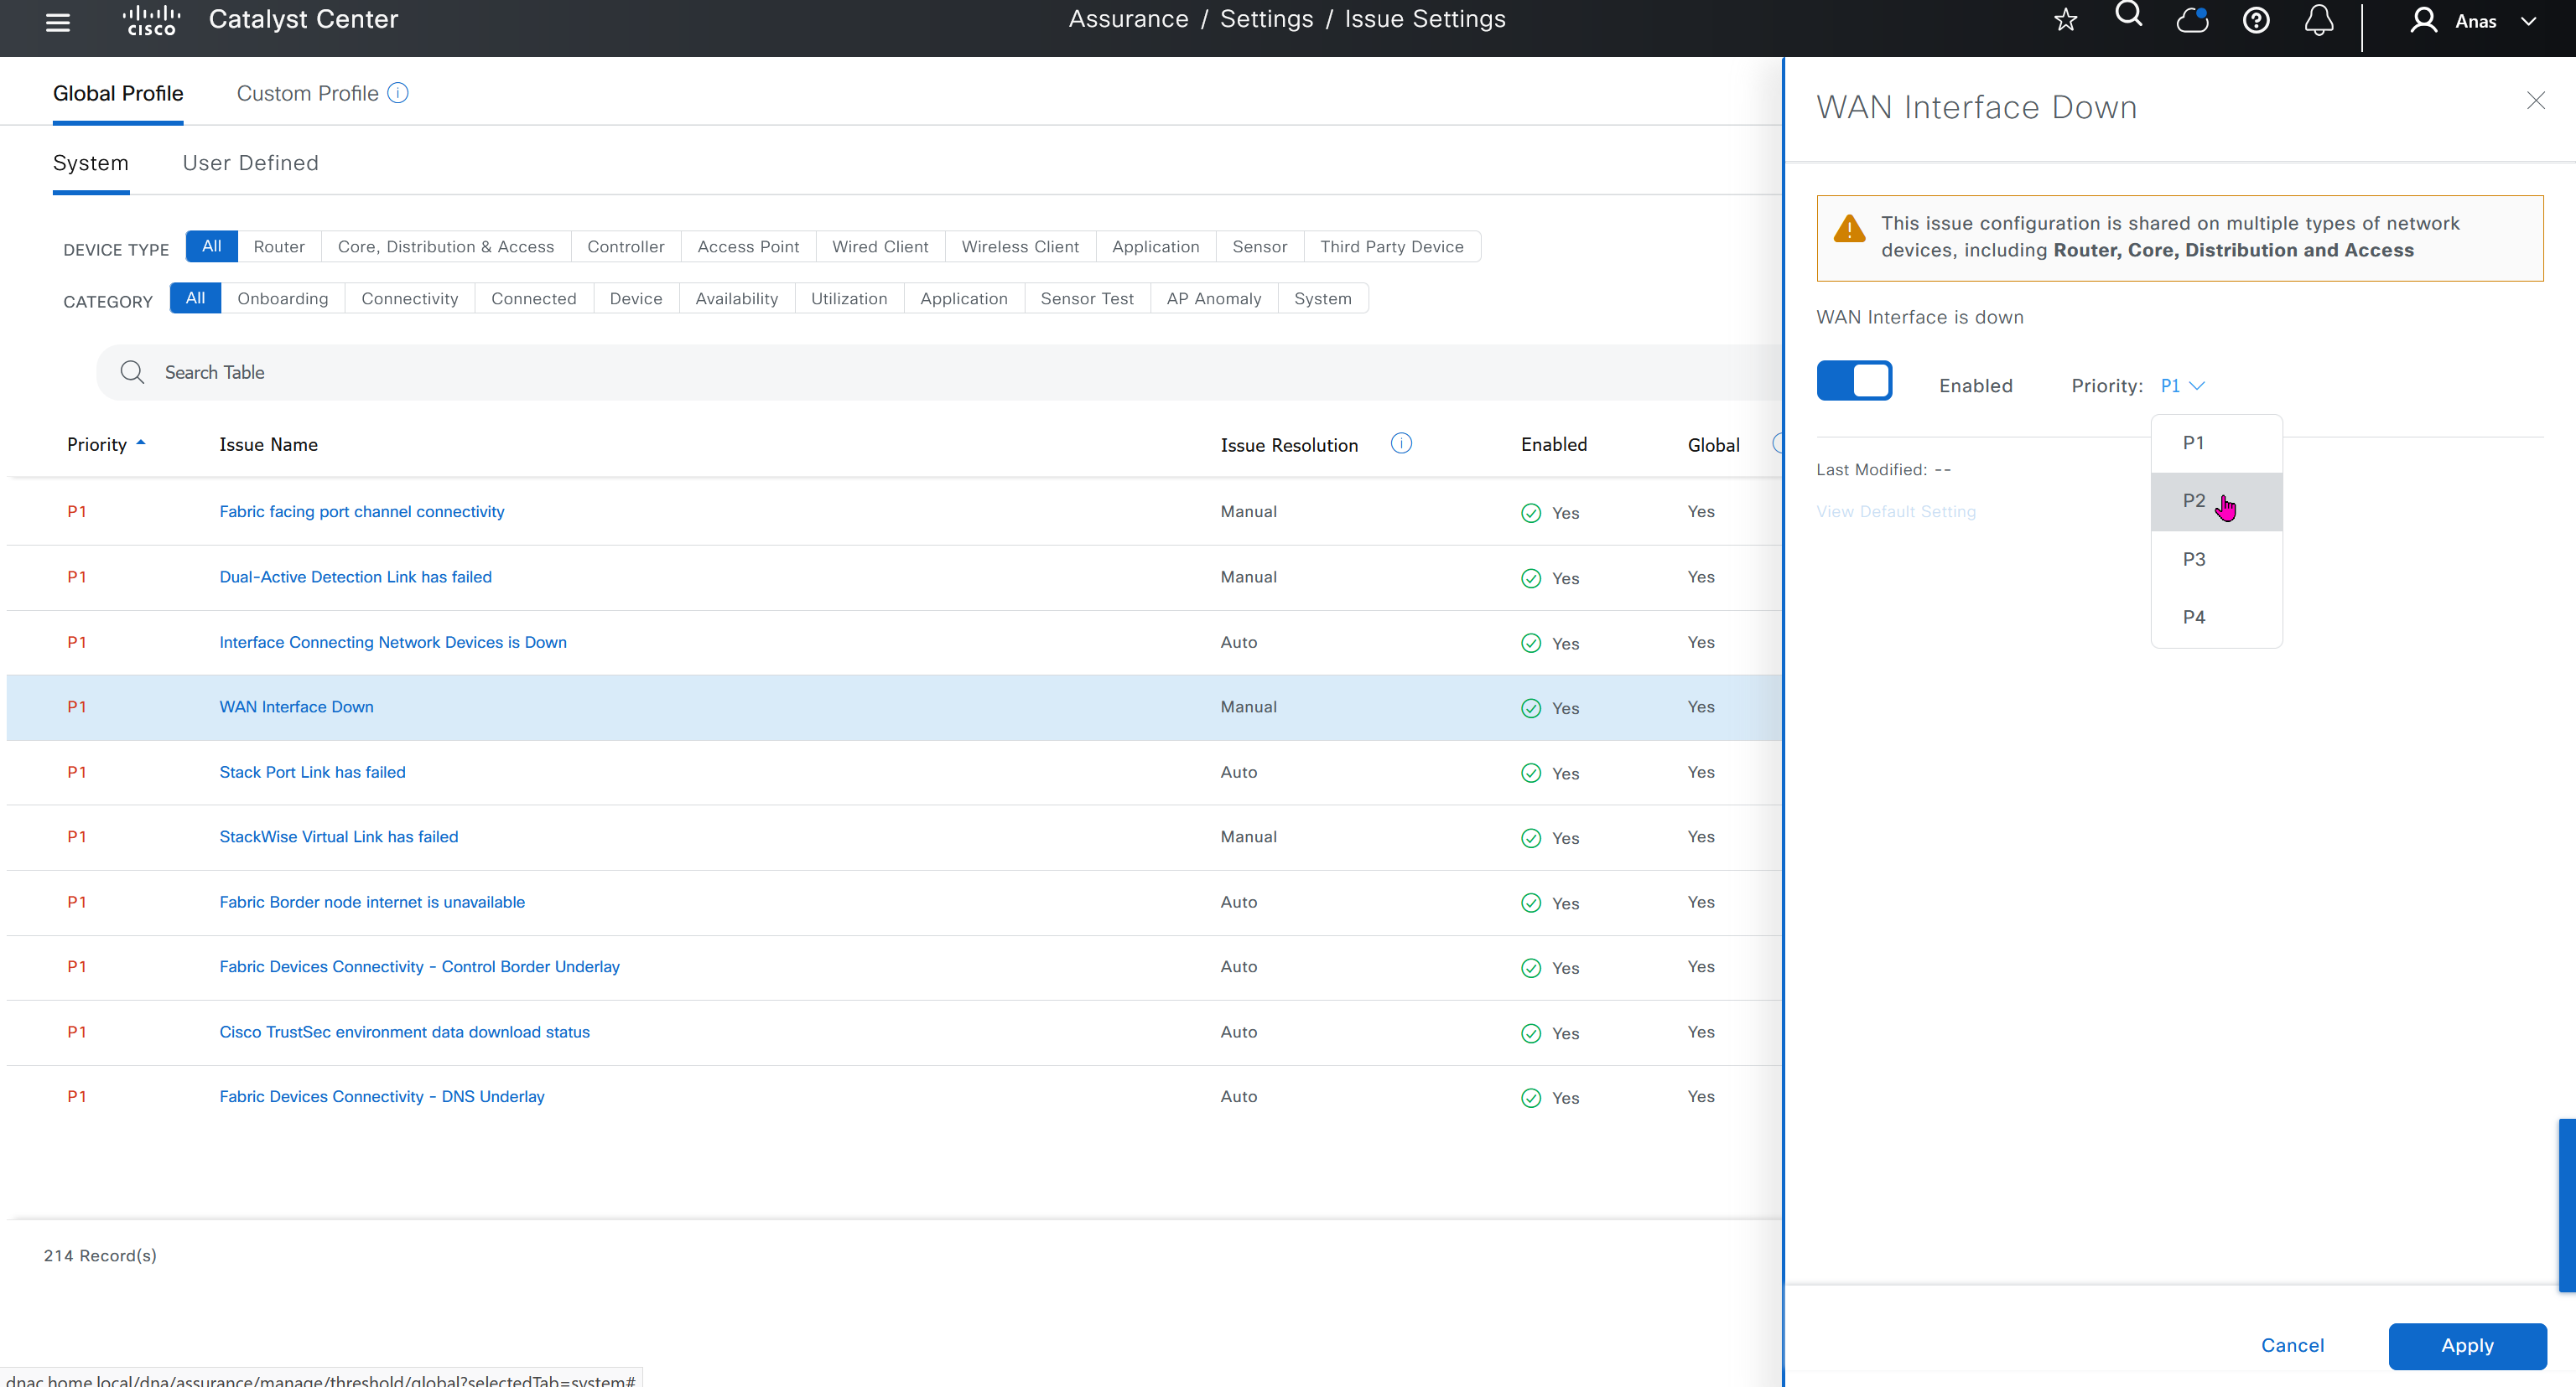Select the Router device type filter

point(279,247)
